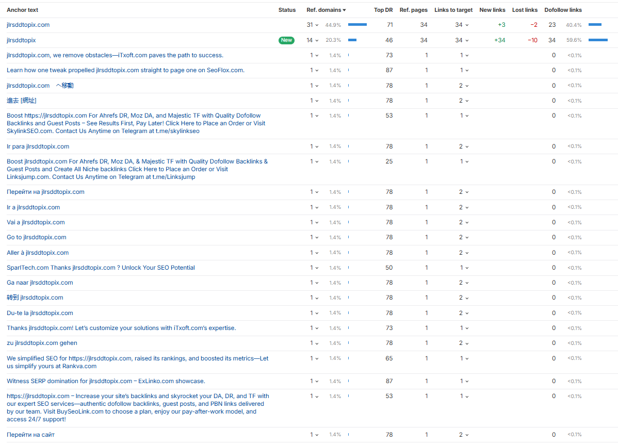The width and height of the screenshot is (618, 445).
Task: Open the 'jlrsddtopix.com' anchor text link
Action: pos(28,25)
